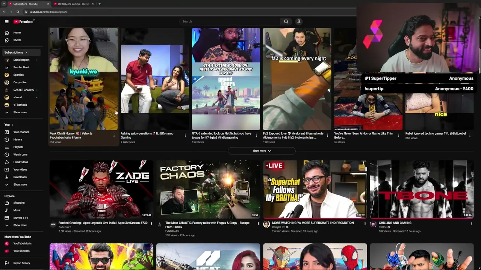Image resolution: width=481 pixels, height=270 pixels.
Task: Open options for CHILLING AND GAMING video
Action: 472,223
